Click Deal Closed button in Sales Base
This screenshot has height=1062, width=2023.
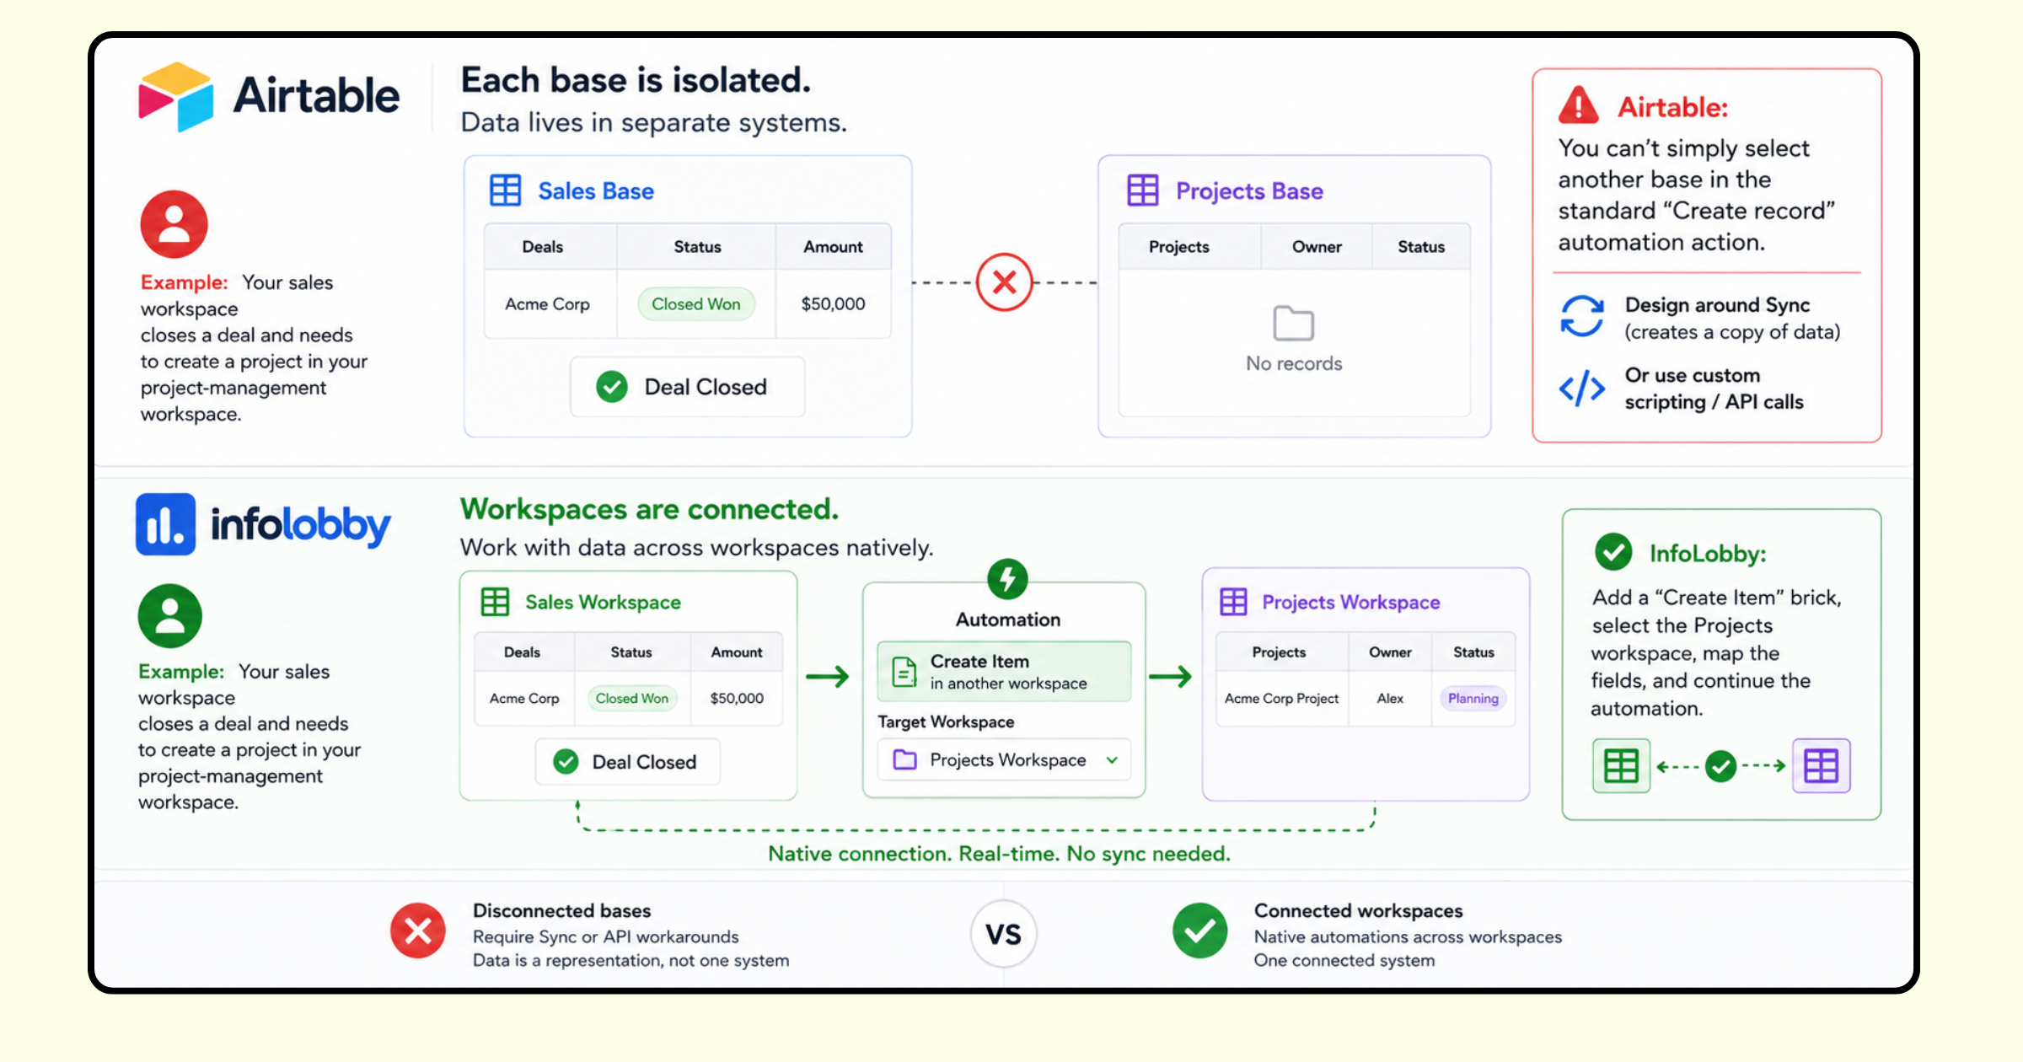coord(688,387)
